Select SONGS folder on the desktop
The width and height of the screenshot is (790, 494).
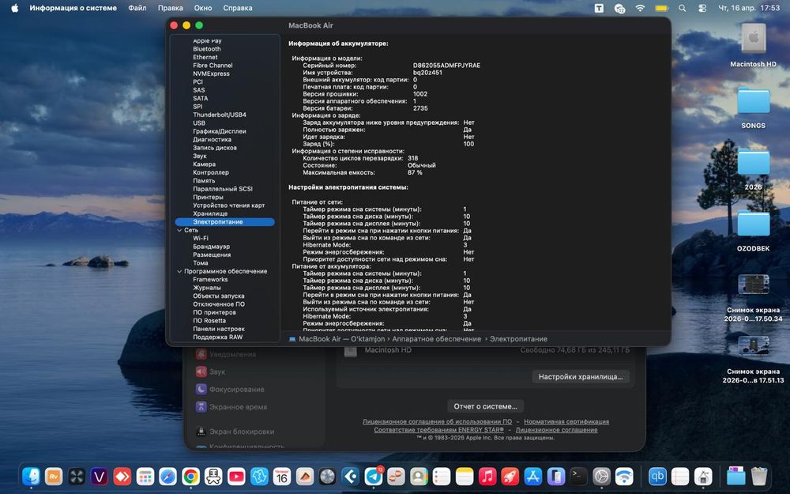coord(753,101)
